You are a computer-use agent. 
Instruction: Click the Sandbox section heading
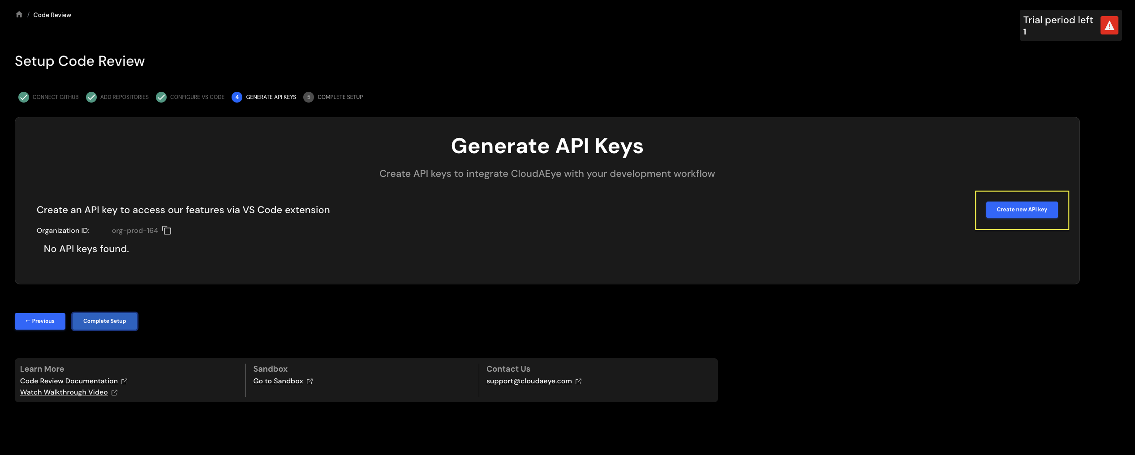(271, 369)
